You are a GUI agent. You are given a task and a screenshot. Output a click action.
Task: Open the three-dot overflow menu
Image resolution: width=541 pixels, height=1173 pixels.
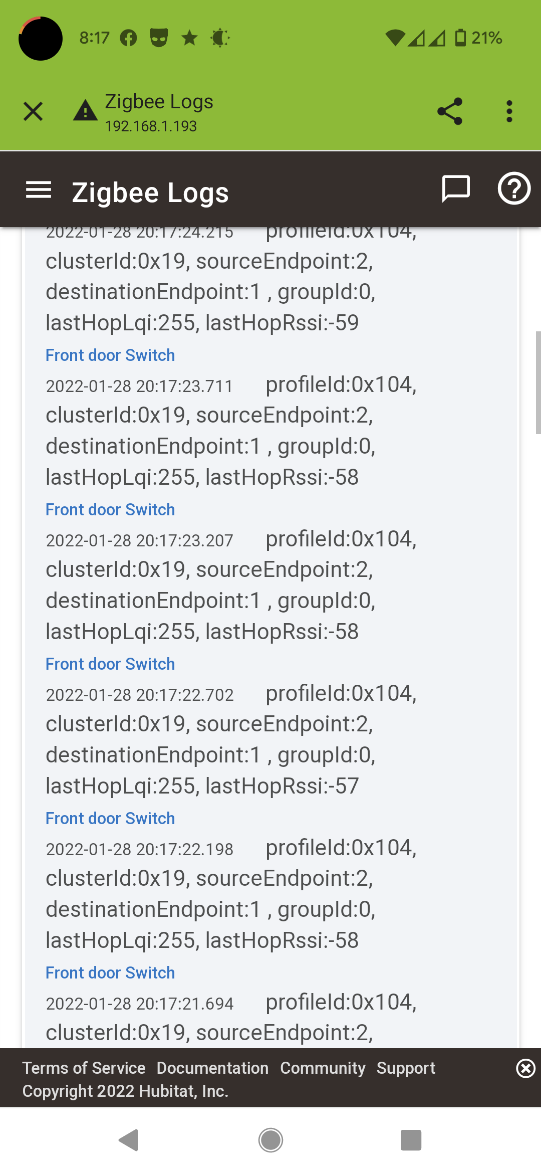point(509,111)
